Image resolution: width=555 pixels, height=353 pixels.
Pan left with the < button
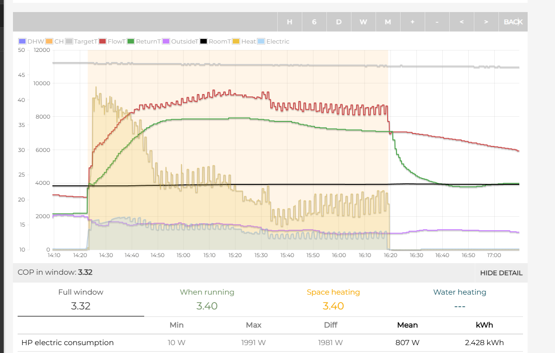(461, 22)
